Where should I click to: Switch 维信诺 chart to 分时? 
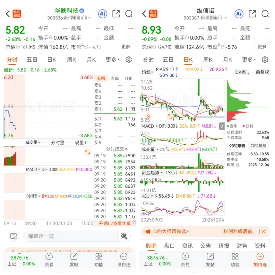click(148, 60)
